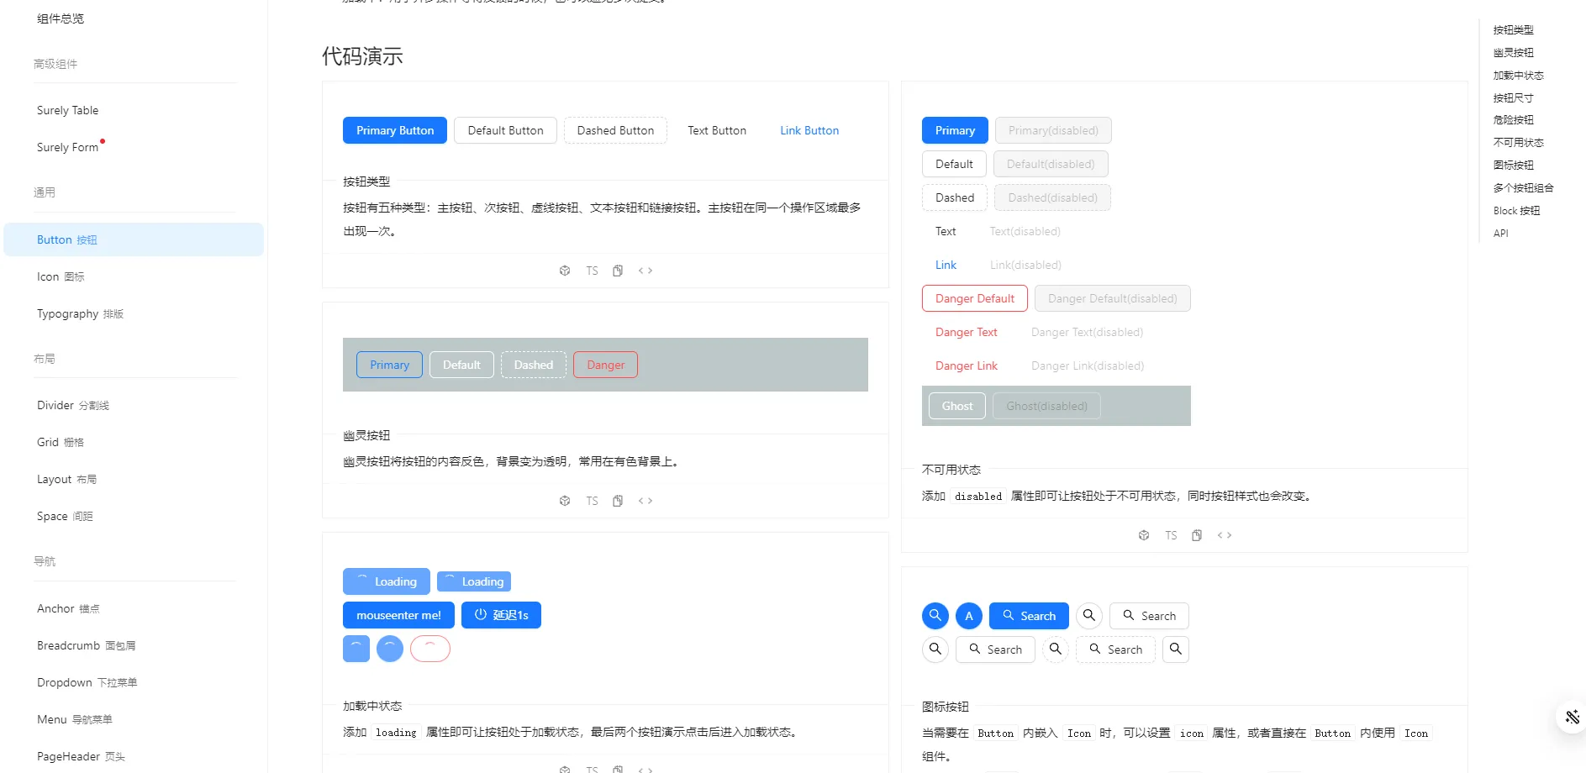
Task: Jump to 危险按钮 in the right anchor list
Action: click(x=1513, y=120)
